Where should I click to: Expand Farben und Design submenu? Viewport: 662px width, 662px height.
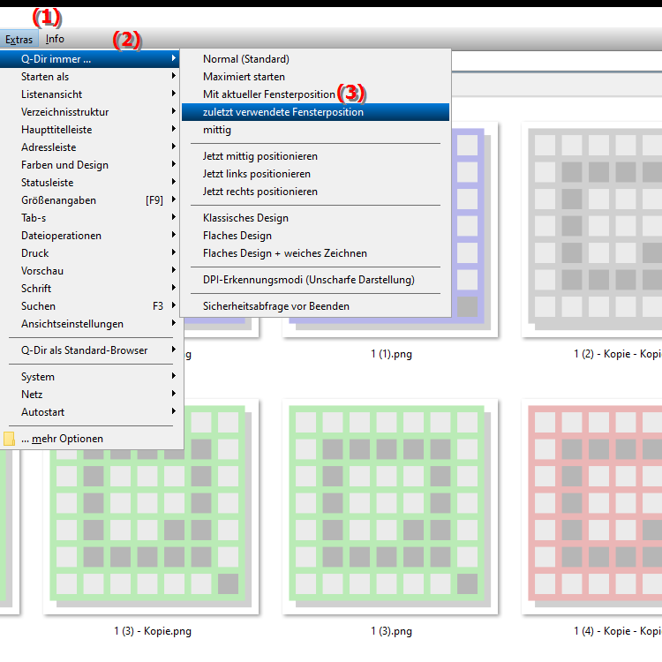click(x=89, y=165)
